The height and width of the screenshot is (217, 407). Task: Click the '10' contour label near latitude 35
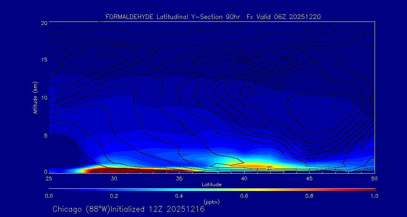[178, 166]
